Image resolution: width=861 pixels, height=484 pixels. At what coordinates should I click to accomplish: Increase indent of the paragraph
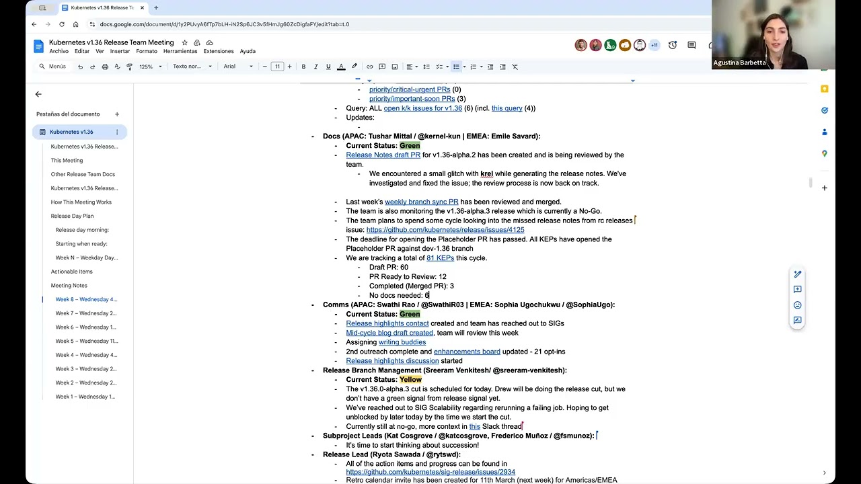click(x=502, y=67)
